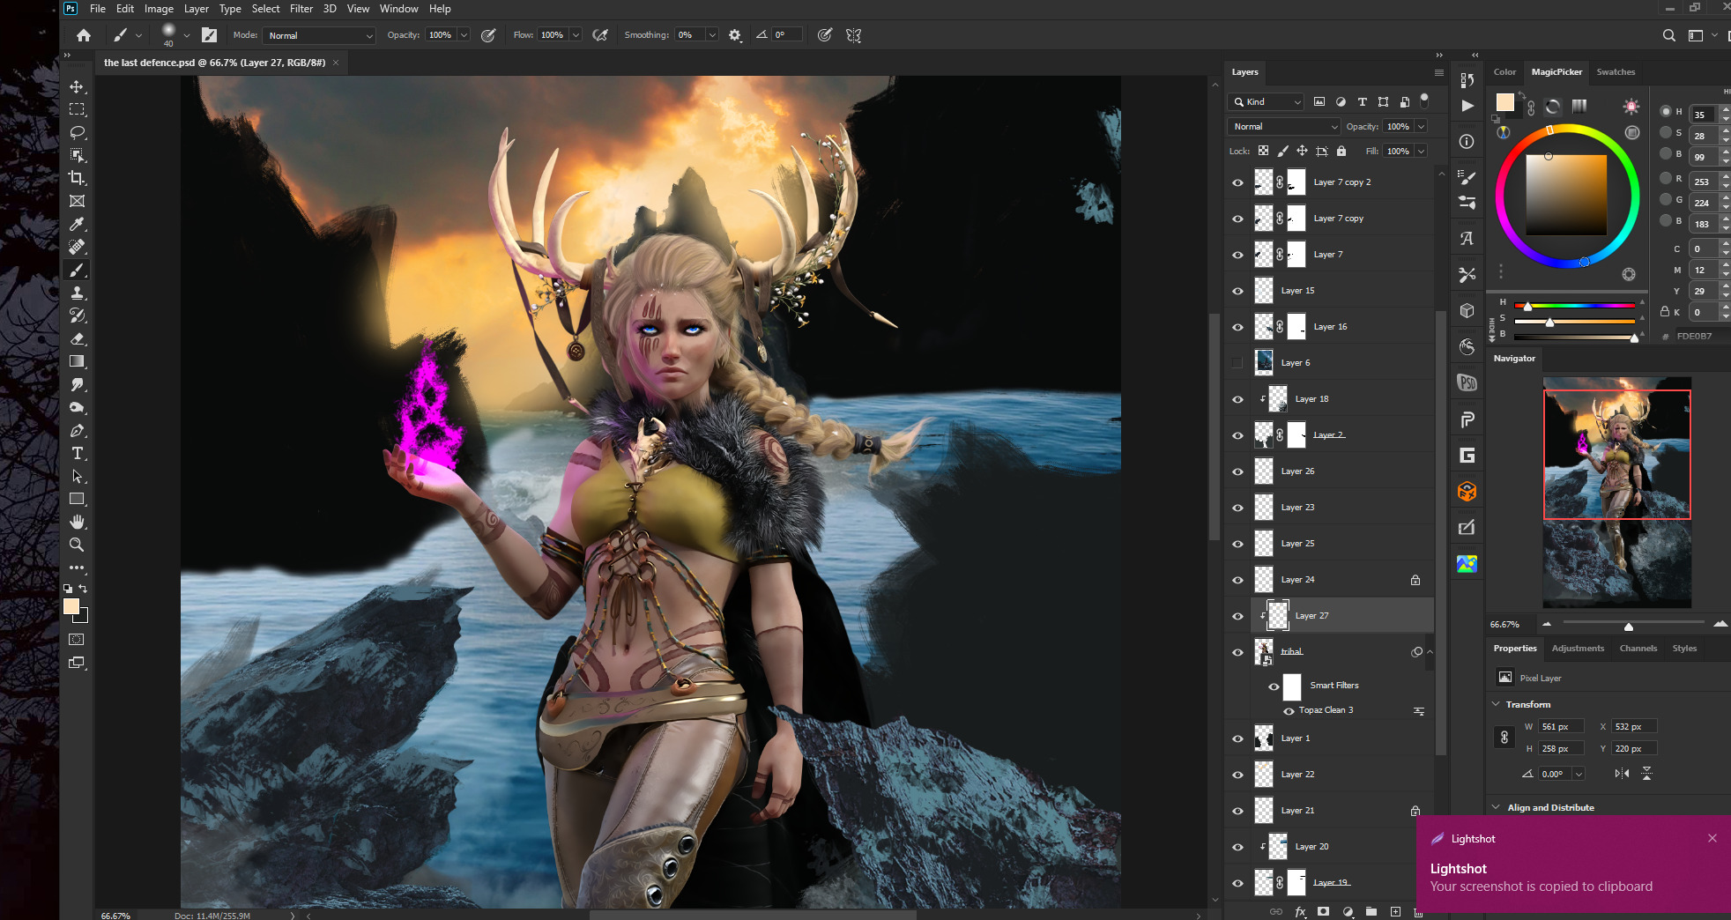Select the Frame tool
The height and width of the screenshot is (920, 1731).
[x=77, y=201]
